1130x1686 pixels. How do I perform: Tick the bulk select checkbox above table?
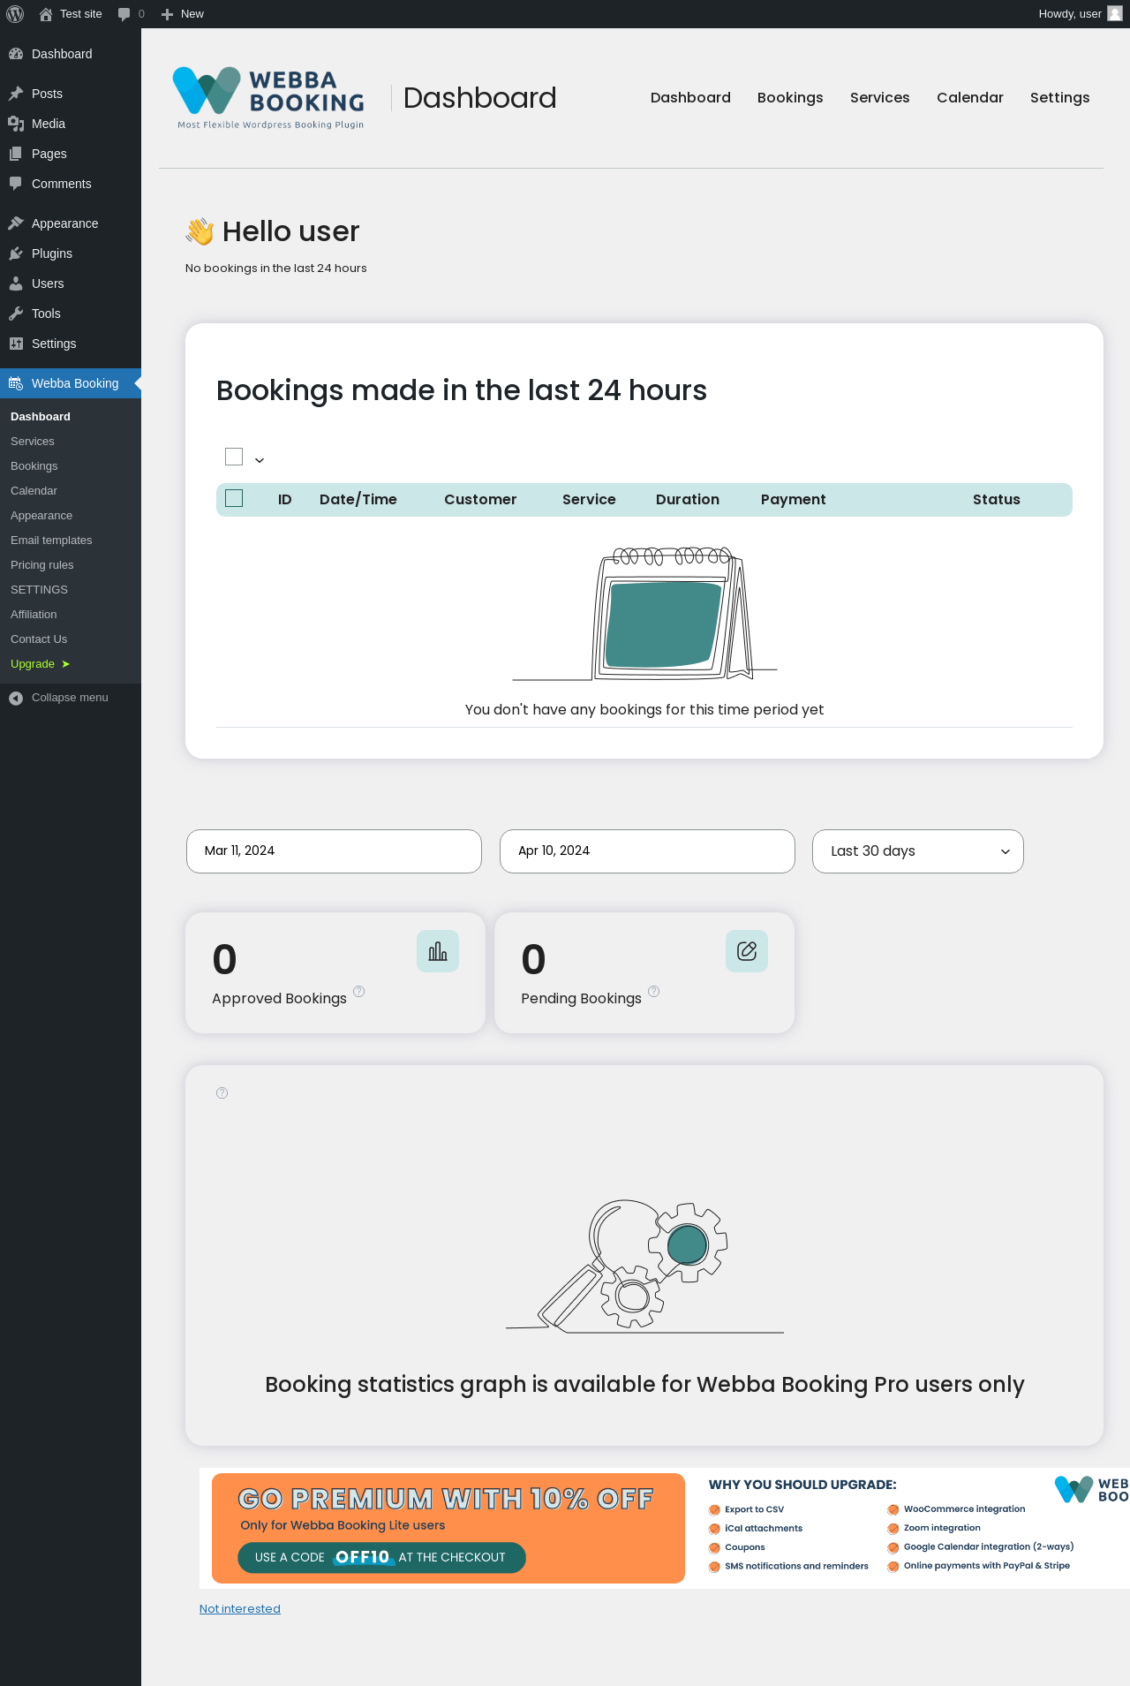pyautogui.click(x=234, y=457)
